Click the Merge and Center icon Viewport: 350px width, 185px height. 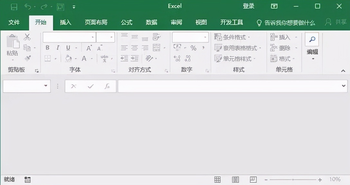[x=156, y=48]
